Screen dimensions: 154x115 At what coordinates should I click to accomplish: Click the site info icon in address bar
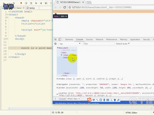coord(70,7)
